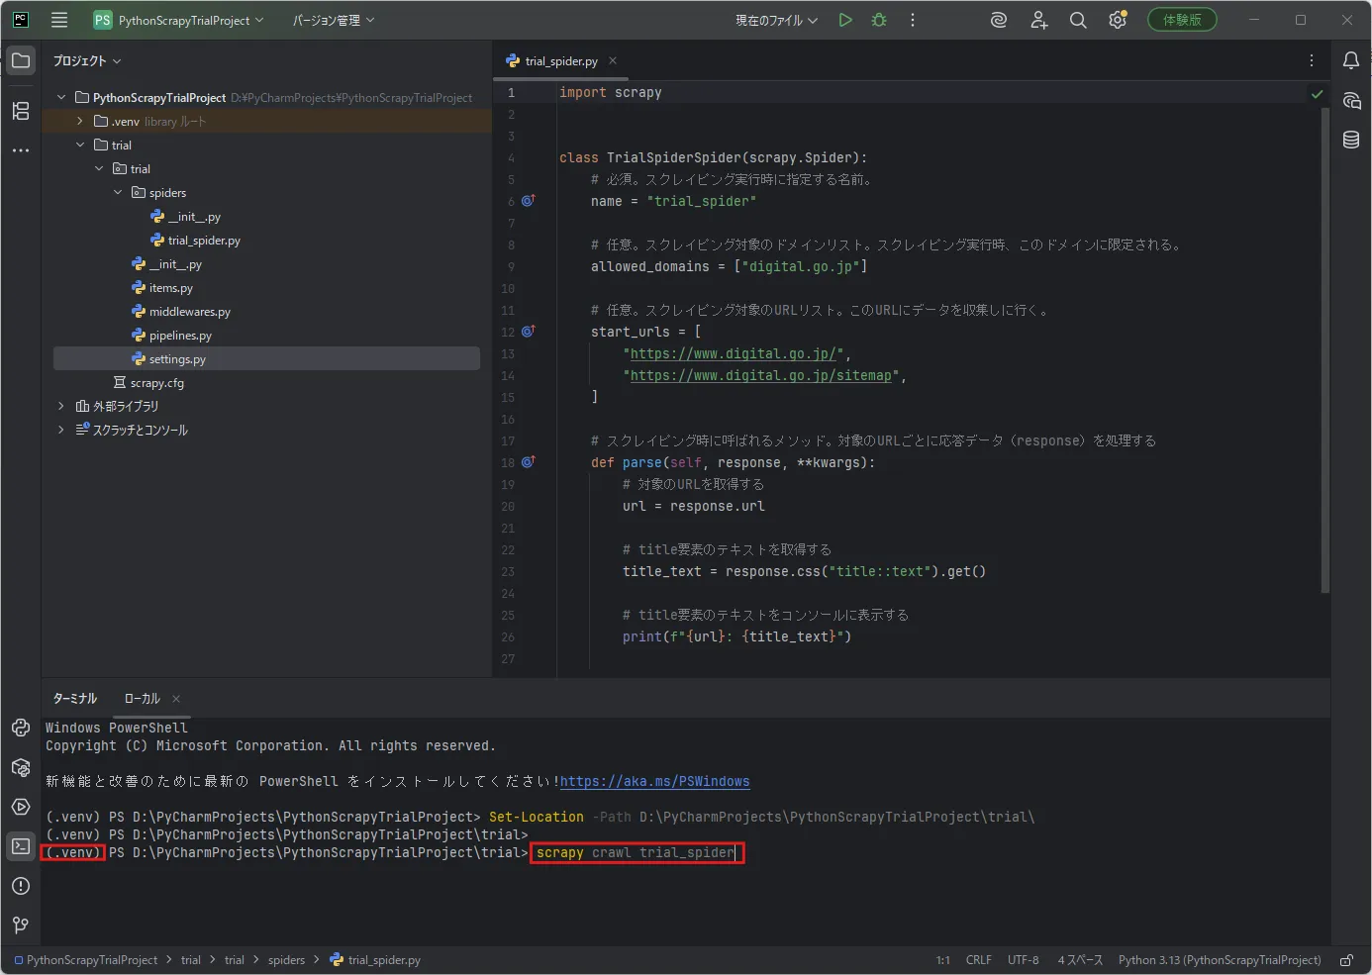Open the https://www.digital.go.jp/ URL in the code
Image resolution: width=1372 pixels, height=975 pixels.
tap(734, 353)
